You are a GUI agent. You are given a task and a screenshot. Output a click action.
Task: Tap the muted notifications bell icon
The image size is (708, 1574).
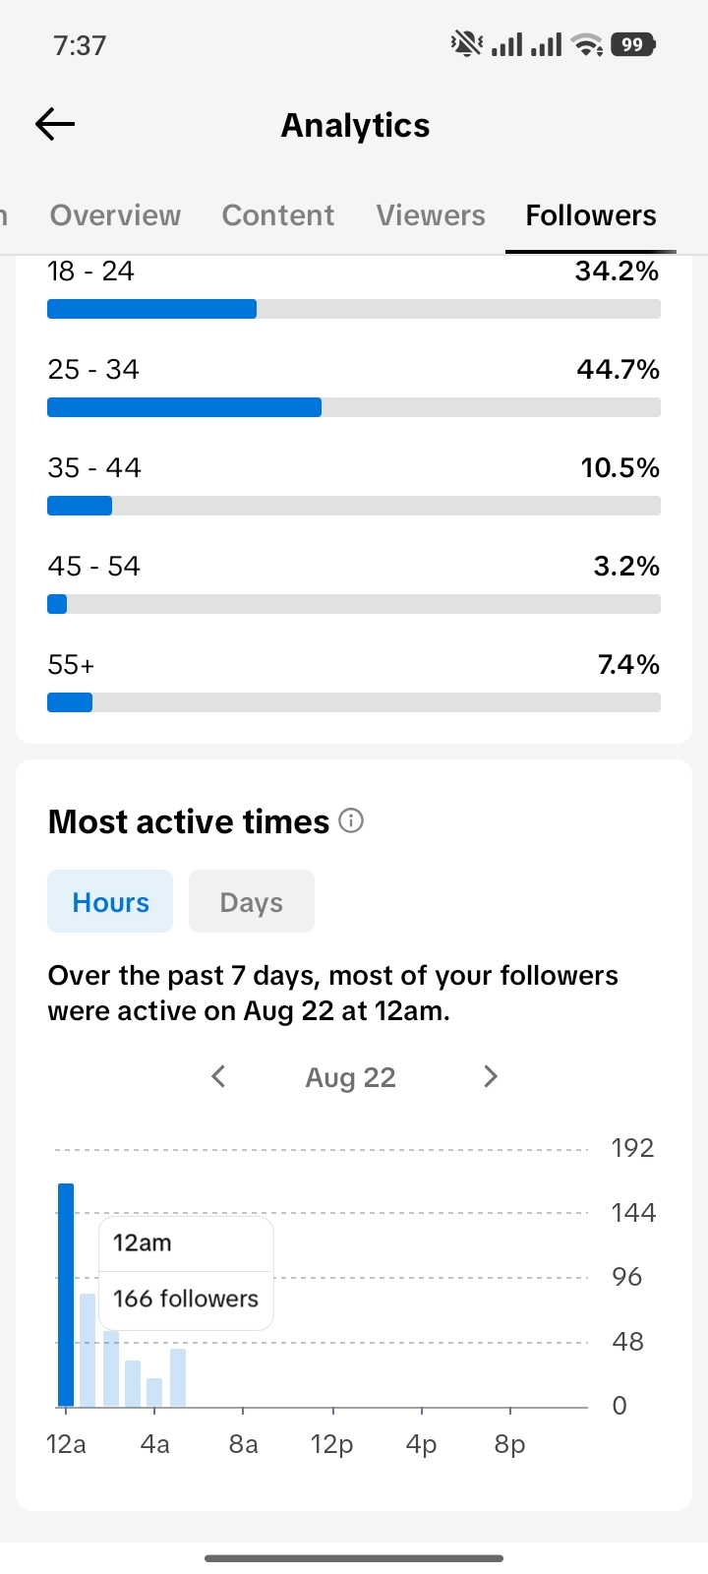466,44
